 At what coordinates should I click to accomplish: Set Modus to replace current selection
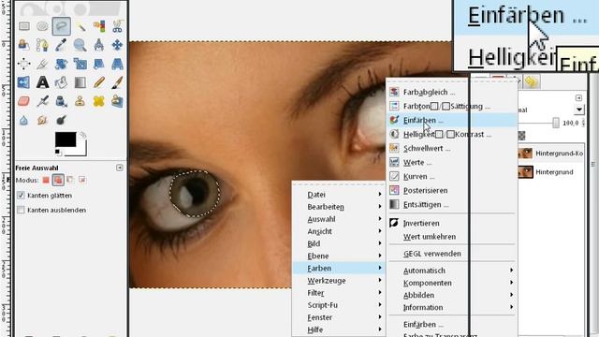[46, 180]
